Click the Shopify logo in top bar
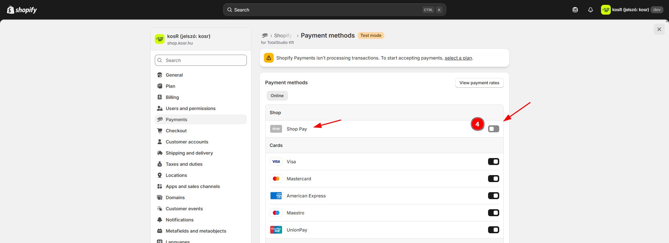 coord(22,10)
